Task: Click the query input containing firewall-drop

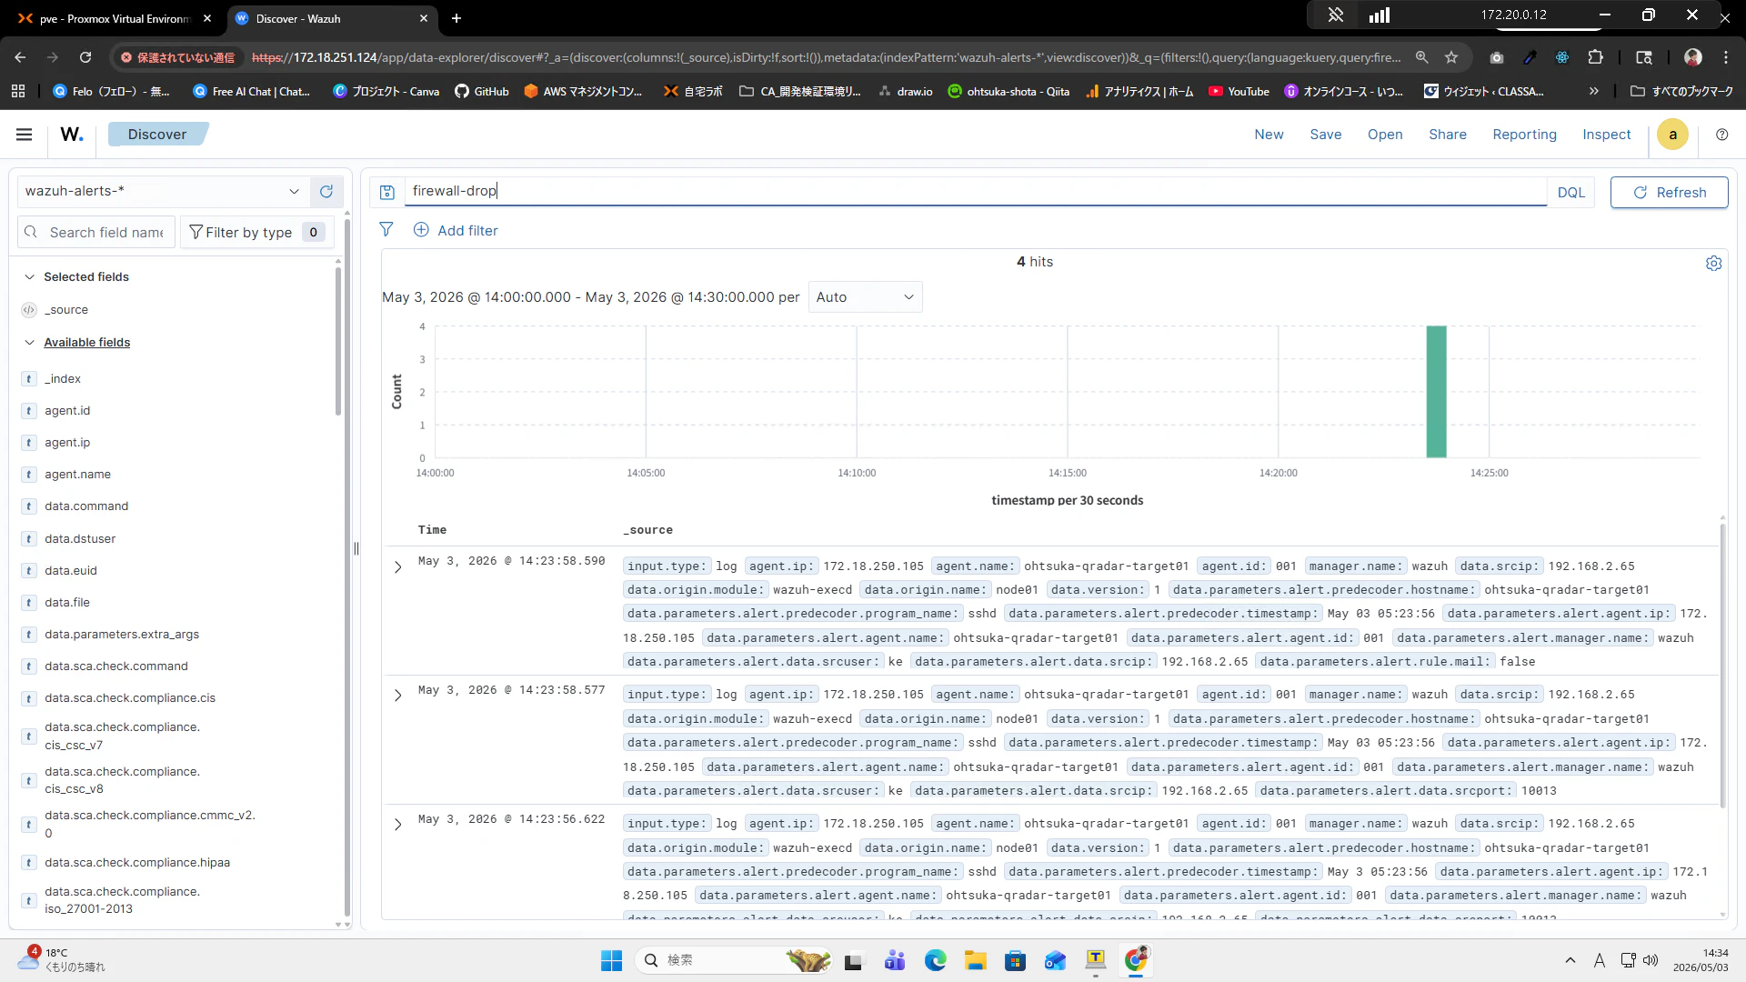Action: (975, 191)
